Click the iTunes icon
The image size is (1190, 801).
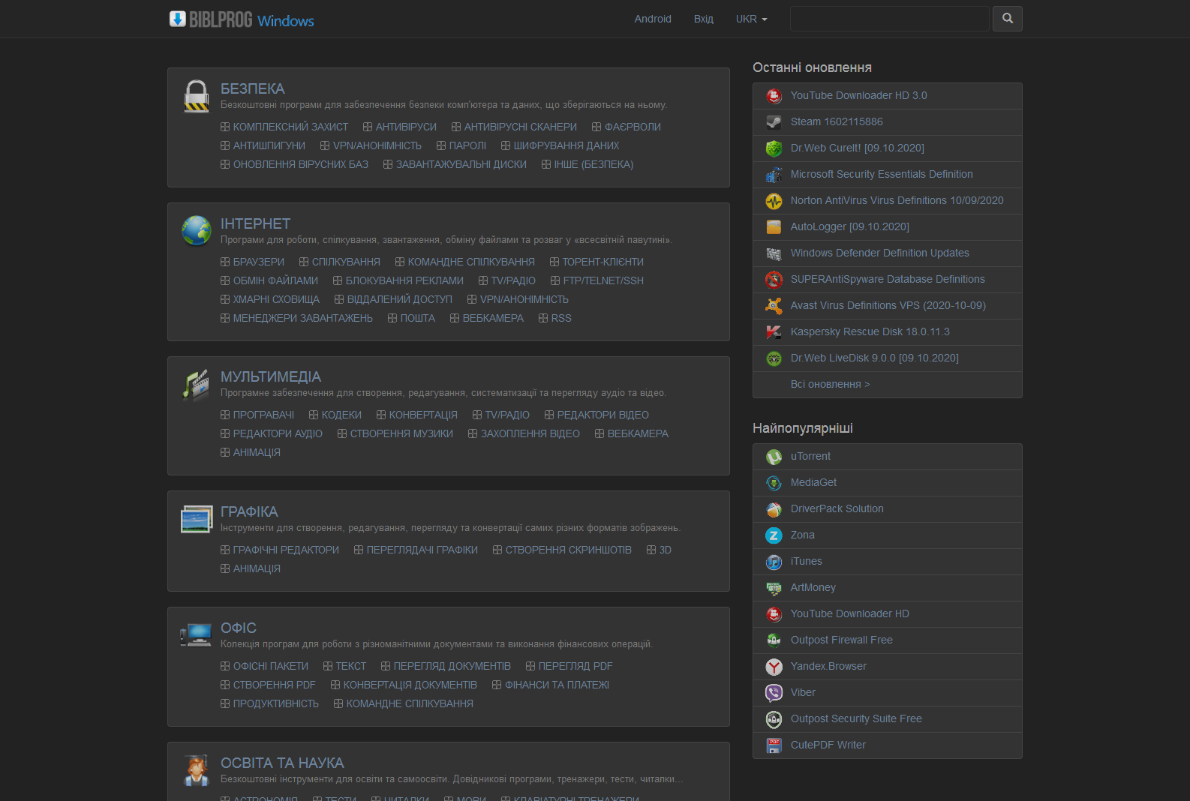pyautogui.click(x=774, y=562)
